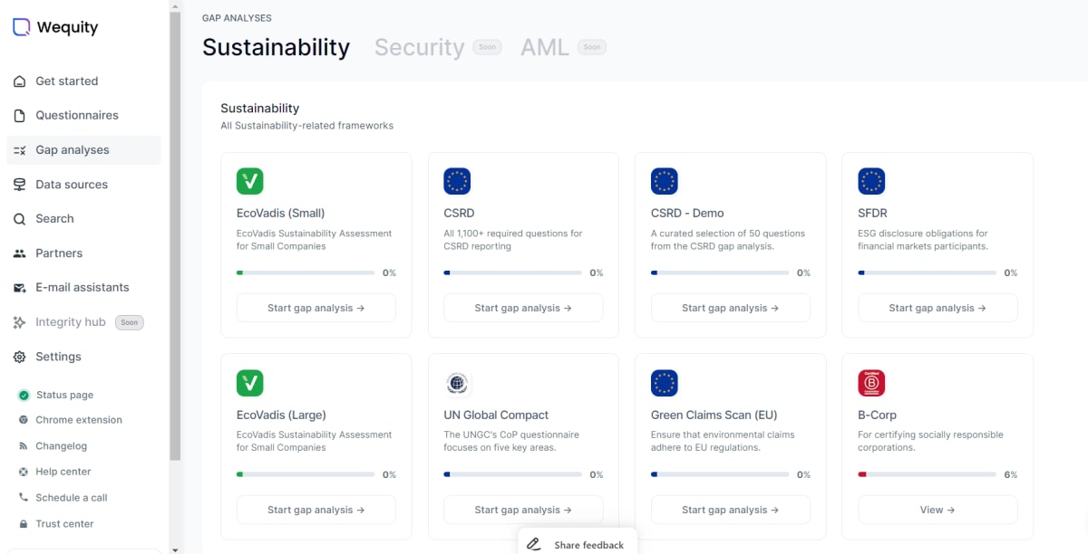
Task: Open the Status page link
Action: [64, 396]
